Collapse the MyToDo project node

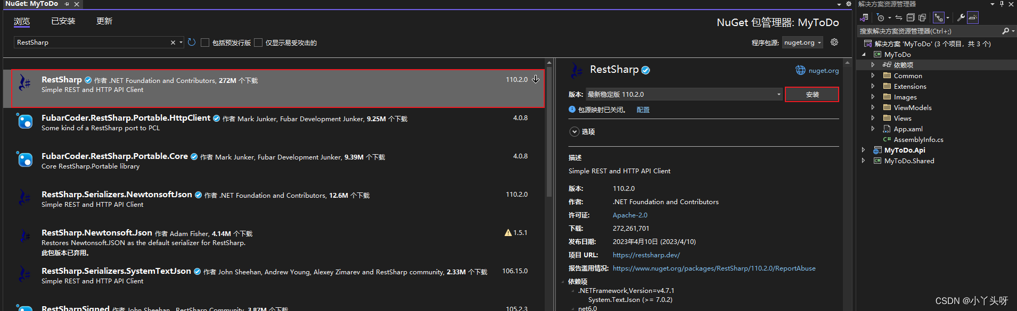click(x=864, y=54)
